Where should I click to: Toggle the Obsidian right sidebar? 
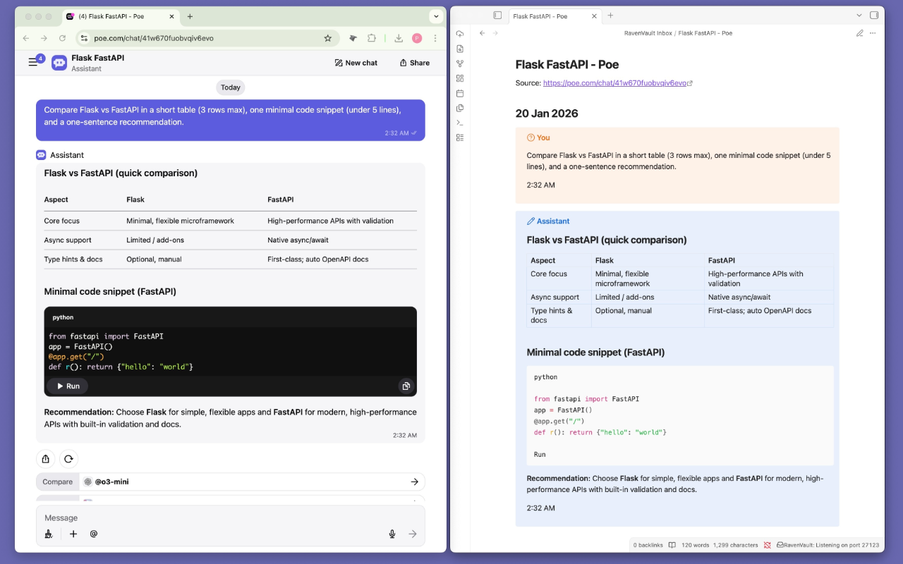click(x=874, y=16)
